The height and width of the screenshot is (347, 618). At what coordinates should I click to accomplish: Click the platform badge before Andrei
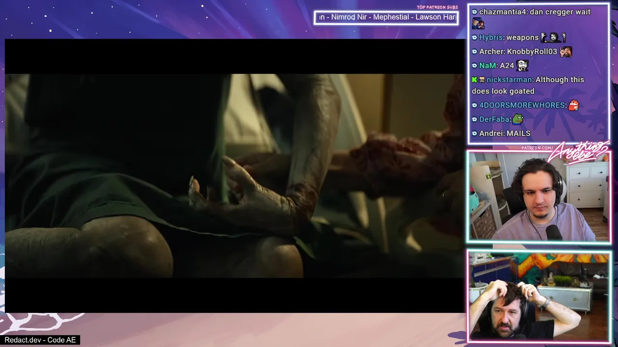pos(475,133)
